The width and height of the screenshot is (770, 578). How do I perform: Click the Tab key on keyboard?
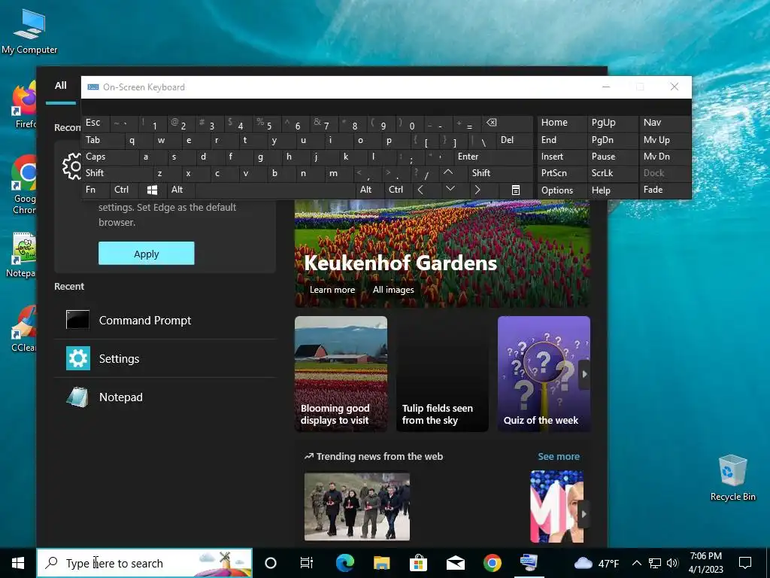(103, 140)
